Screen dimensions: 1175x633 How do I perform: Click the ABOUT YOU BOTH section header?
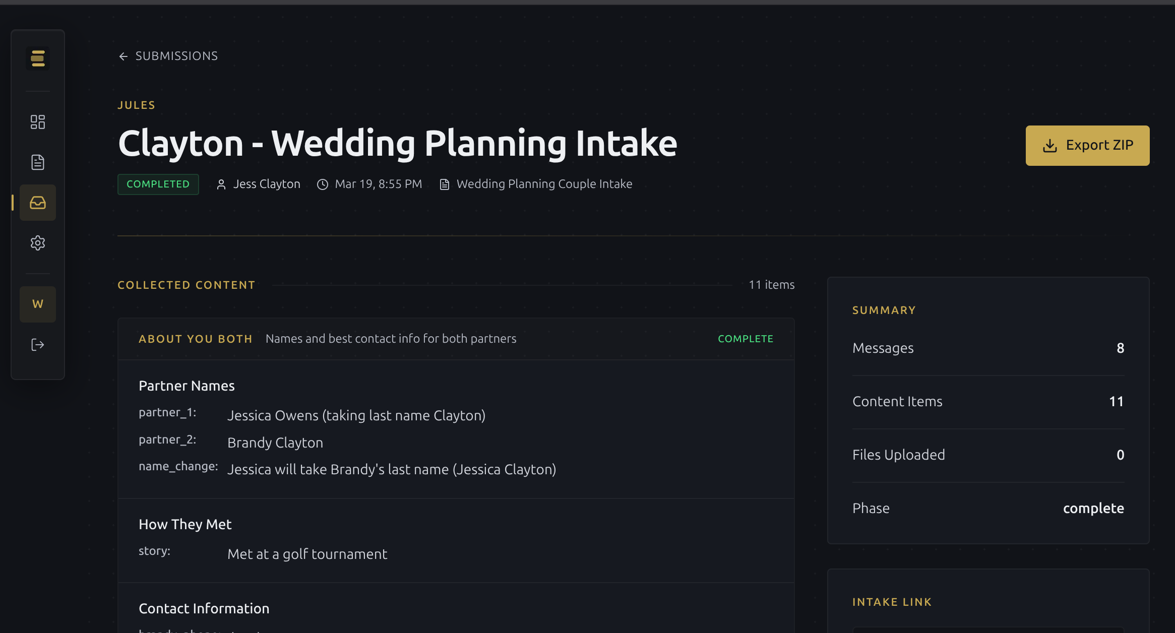click(196, 339)
